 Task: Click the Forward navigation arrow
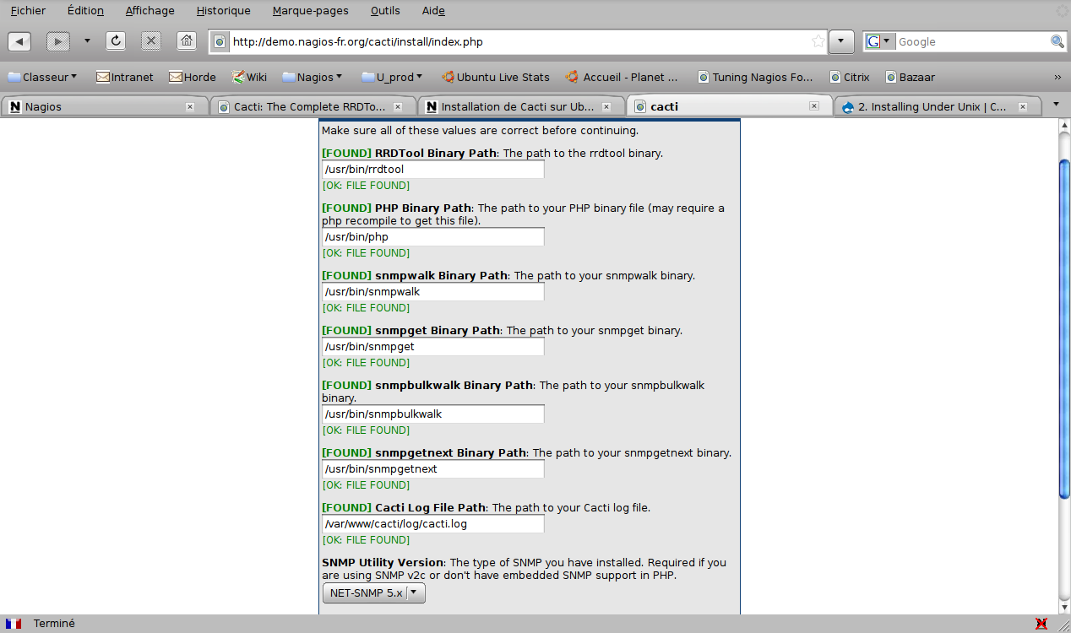click(57, 41)
